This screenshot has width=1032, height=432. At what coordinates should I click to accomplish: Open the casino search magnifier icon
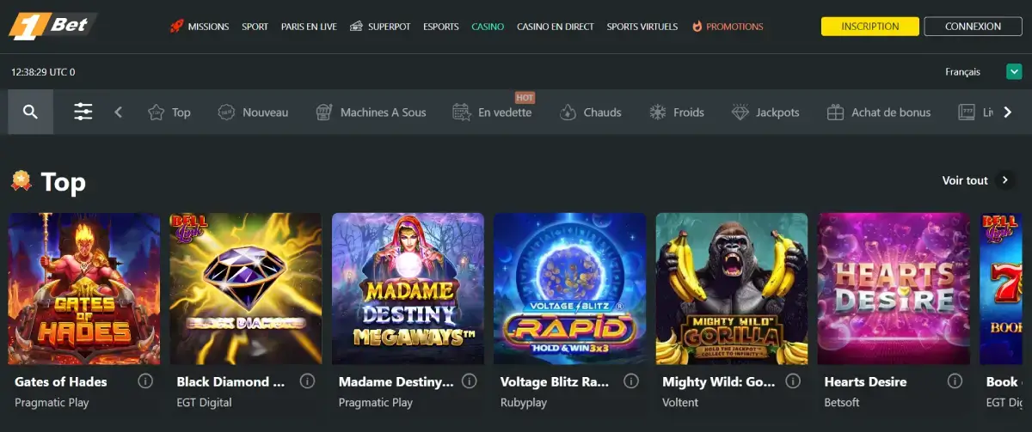click(31, 113)
